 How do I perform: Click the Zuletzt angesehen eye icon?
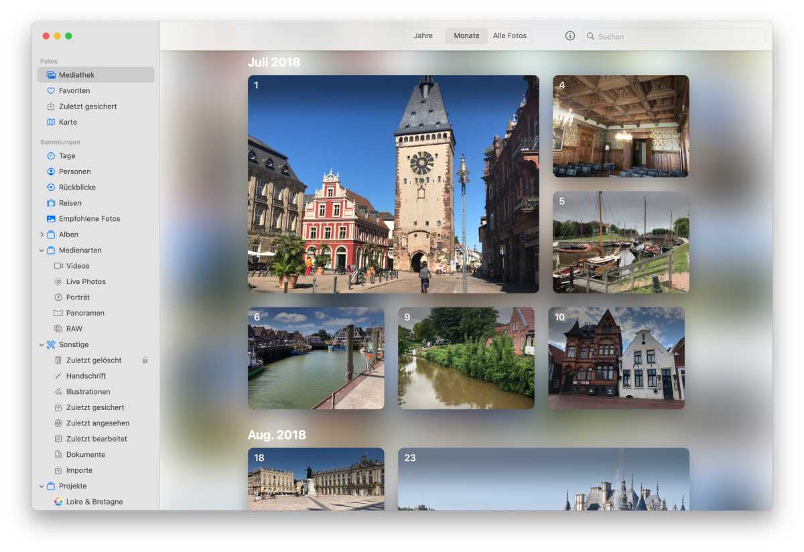[x=58, y=423]
